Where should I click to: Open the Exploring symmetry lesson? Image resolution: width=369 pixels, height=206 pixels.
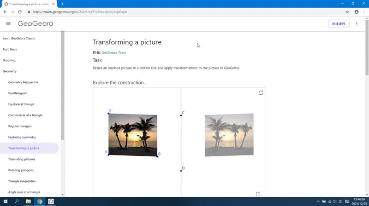click(22, 137)
